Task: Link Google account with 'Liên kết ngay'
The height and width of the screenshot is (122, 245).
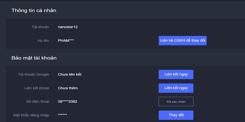Action: pyautogui.click(x=176, y=74)
